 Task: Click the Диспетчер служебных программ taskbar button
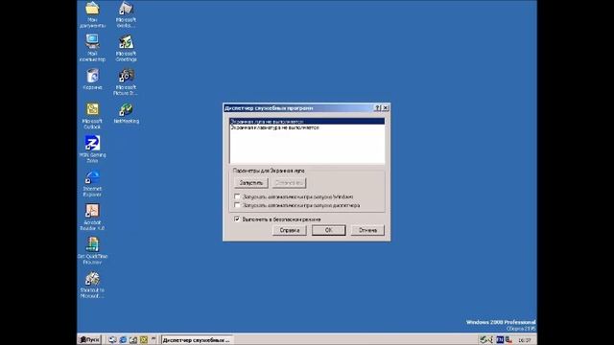pyautogui.click(x=197, y=340)
